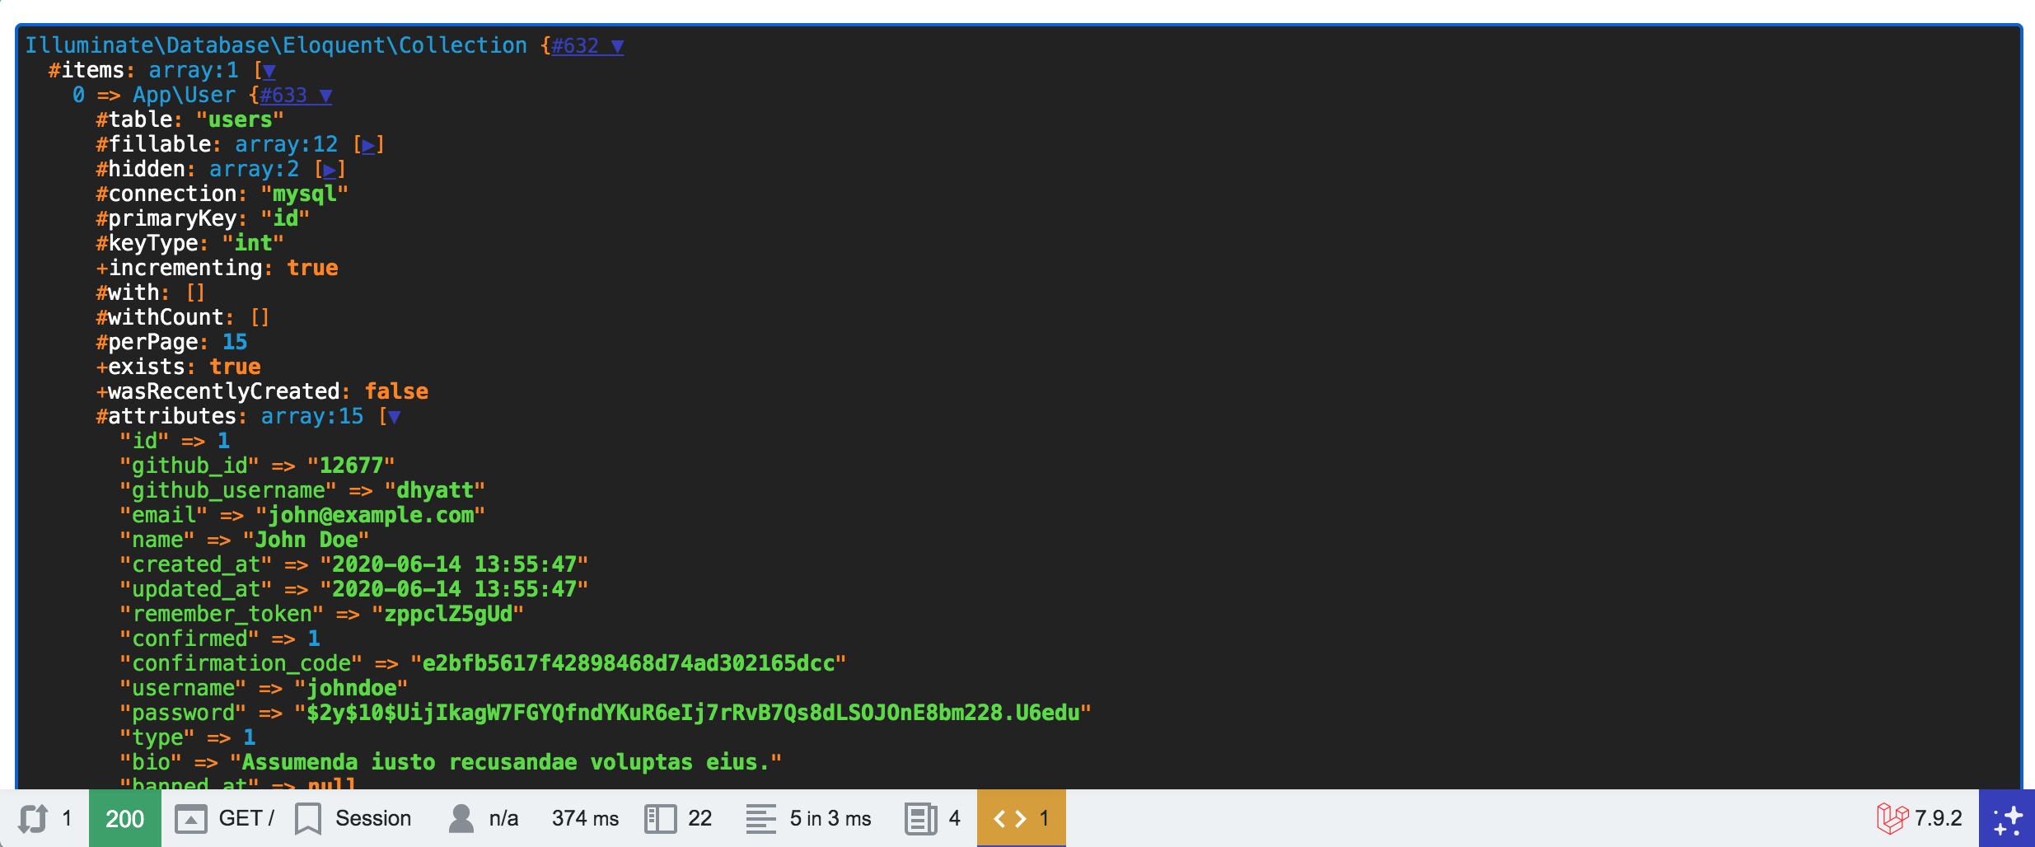Click the incrementing true value
This screenshot has width=2035, height=847.
312,269
